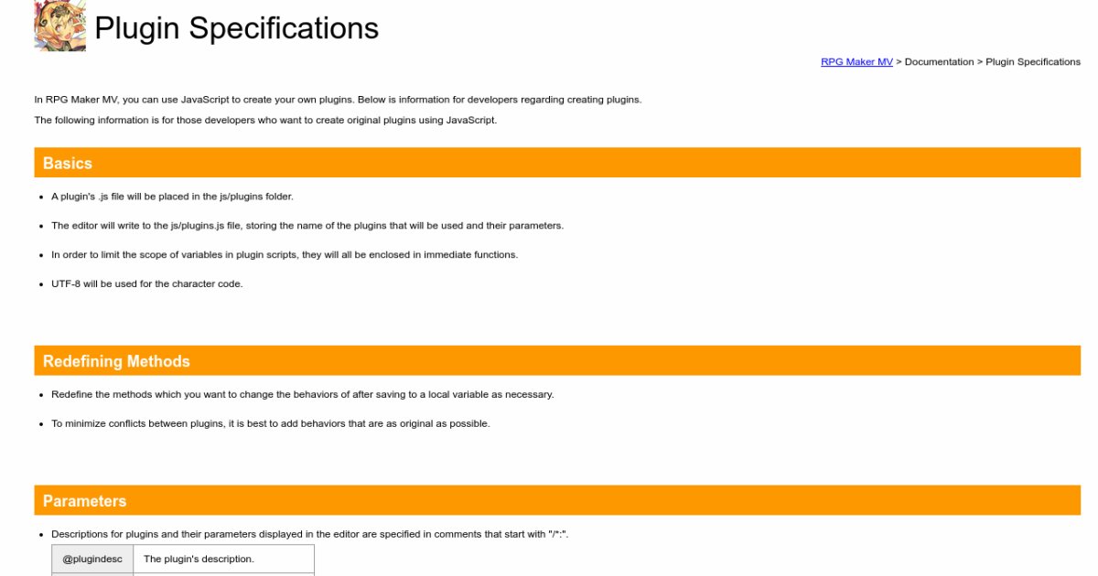The height and width of the screenshot is (576, 1098).
Task: Click Plugin Specifications in the breadcrumb trail
Action: click(x=1032, y=62)
